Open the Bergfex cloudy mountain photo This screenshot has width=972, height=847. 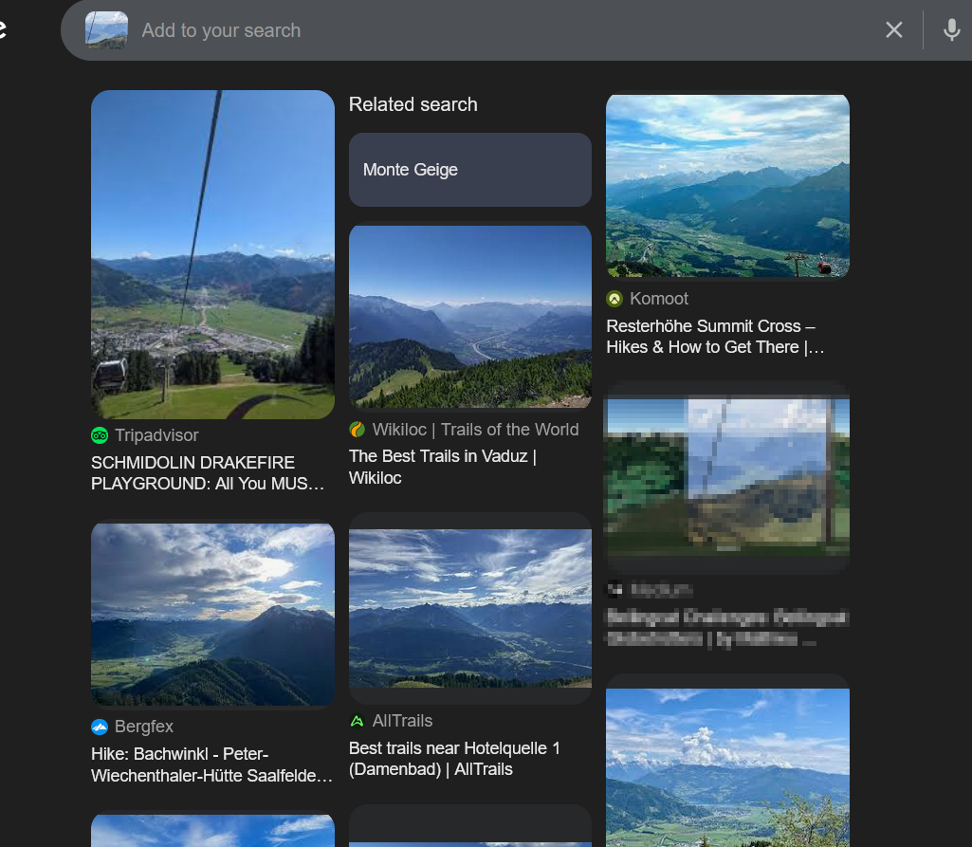(212, 614)
